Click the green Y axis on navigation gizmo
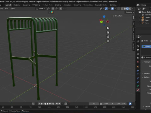The image size is (151, 113). point(101,22)
